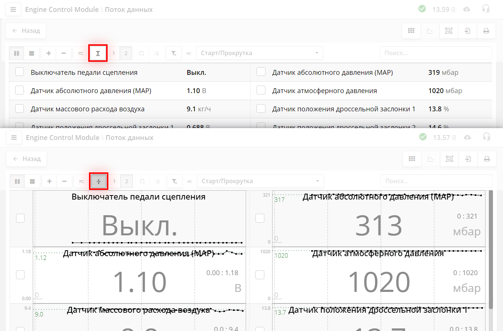Select checkbox for Датчик атмосферного давления
This screenshot has height=331, width=503.
tap(261, 90)
